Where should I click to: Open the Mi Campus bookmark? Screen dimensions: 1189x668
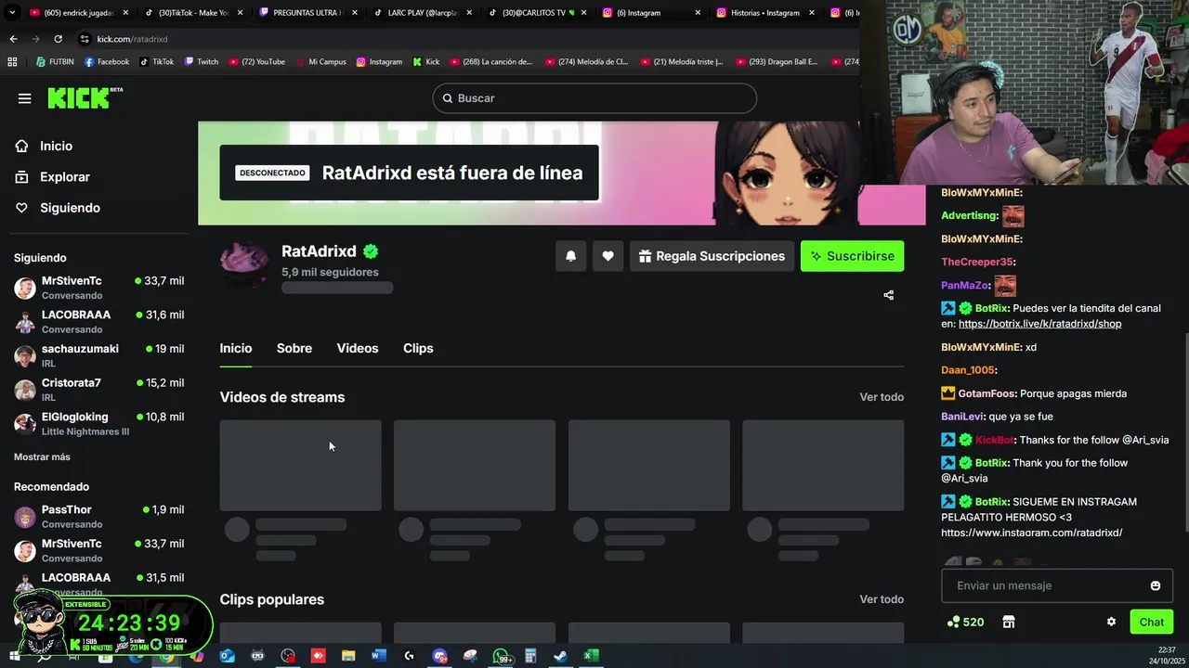point(321,62)
